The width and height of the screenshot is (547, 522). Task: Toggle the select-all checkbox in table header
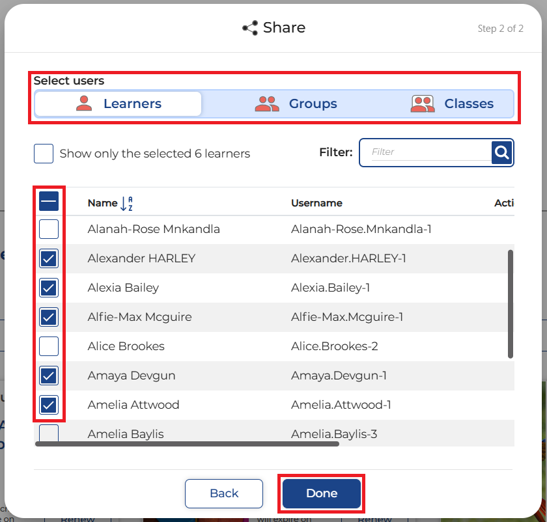click(x=49, y=201)
